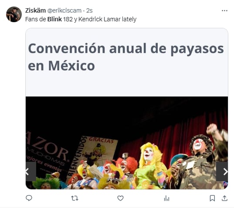Open the Ziskäm display name link
This screenshot has height=208, width=234.
(35, 10)
